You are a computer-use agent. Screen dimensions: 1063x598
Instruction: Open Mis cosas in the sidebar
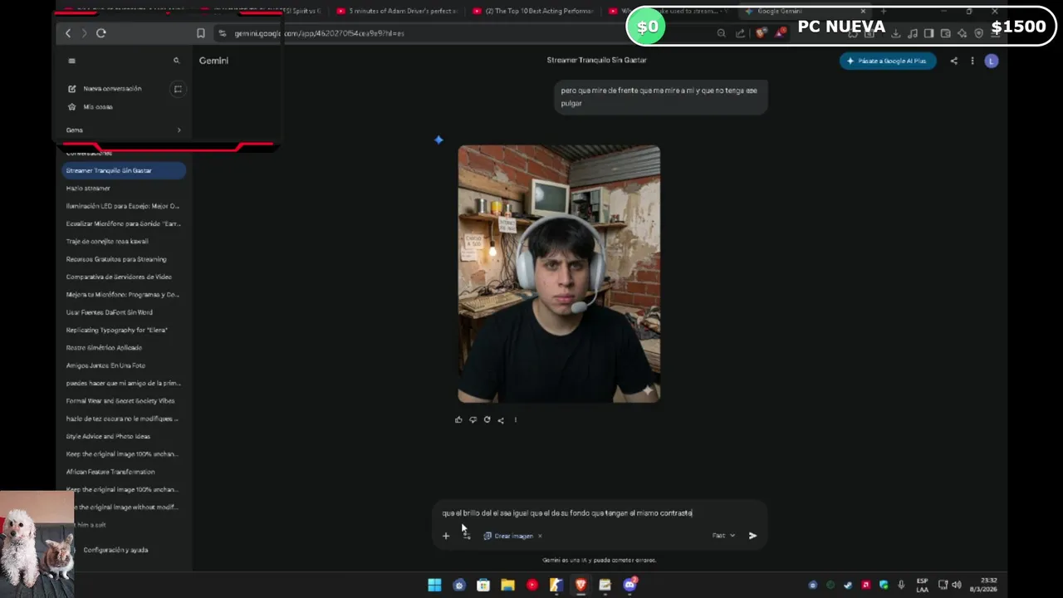(x=98, y=107)
